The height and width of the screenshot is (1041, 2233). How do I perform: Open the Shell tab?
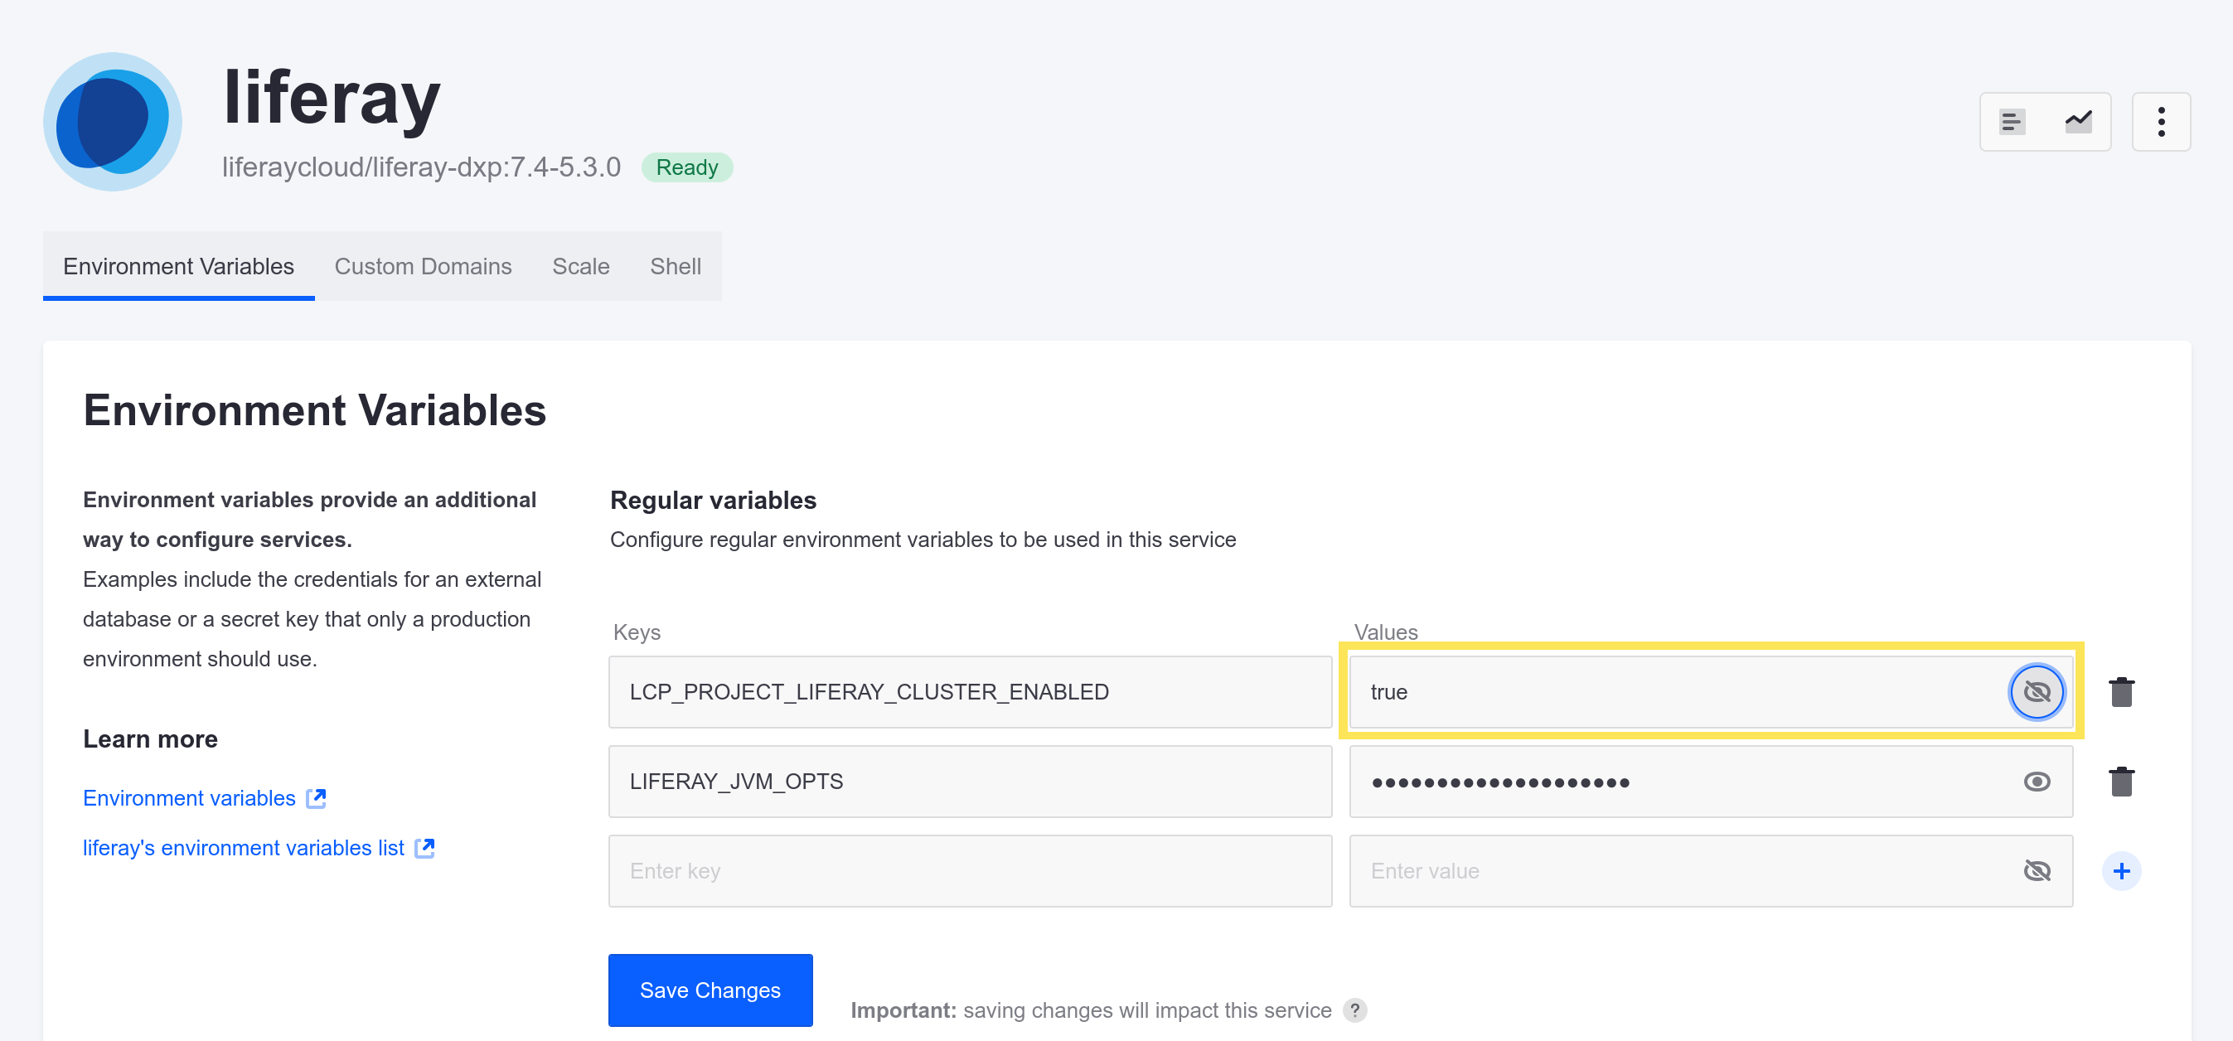tap(676, 266)
